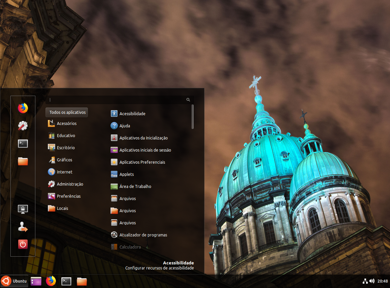
Task: Open the network connections tray icon
Action: tap(365, 281)
